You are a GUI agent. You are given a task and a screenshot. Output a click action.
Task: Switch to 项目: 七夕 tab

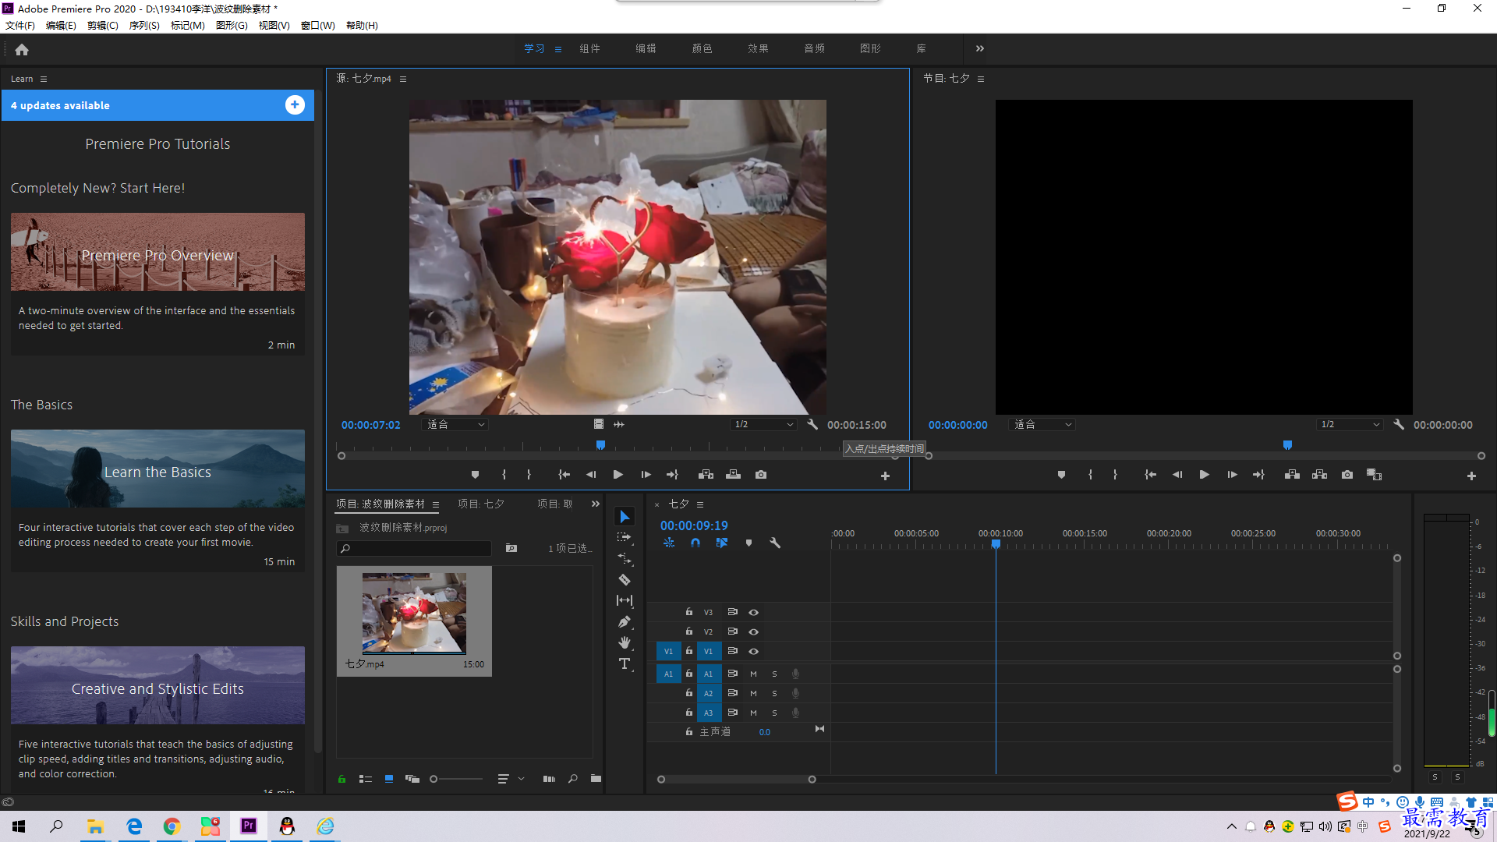pos(481,504)
